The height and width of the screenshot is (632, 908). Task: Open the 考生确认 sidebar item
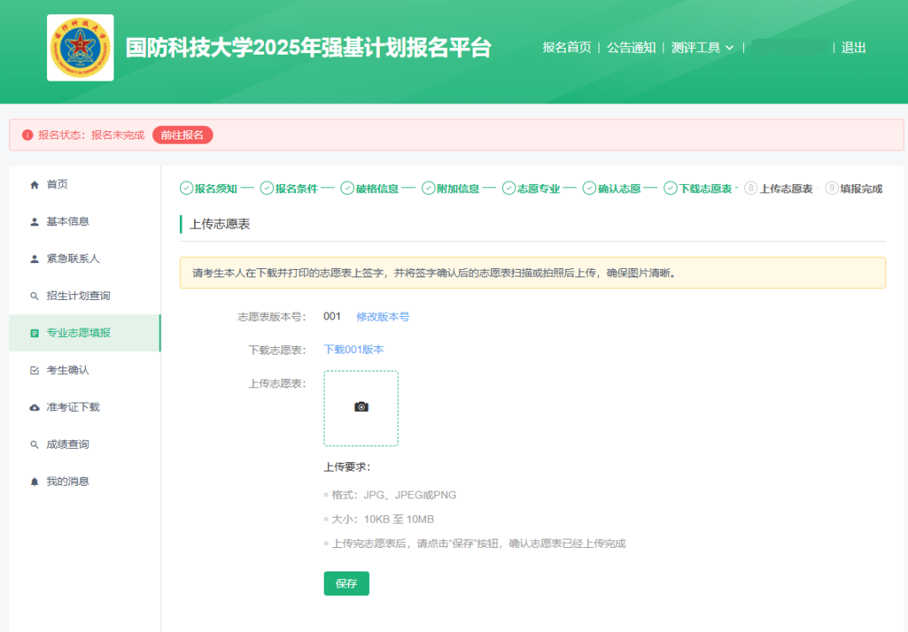click(x=85, y=371)
